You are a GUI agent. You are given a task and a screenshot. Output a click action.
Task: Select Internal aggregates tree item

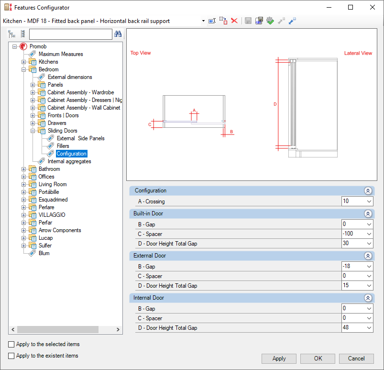tap(69, 161)
